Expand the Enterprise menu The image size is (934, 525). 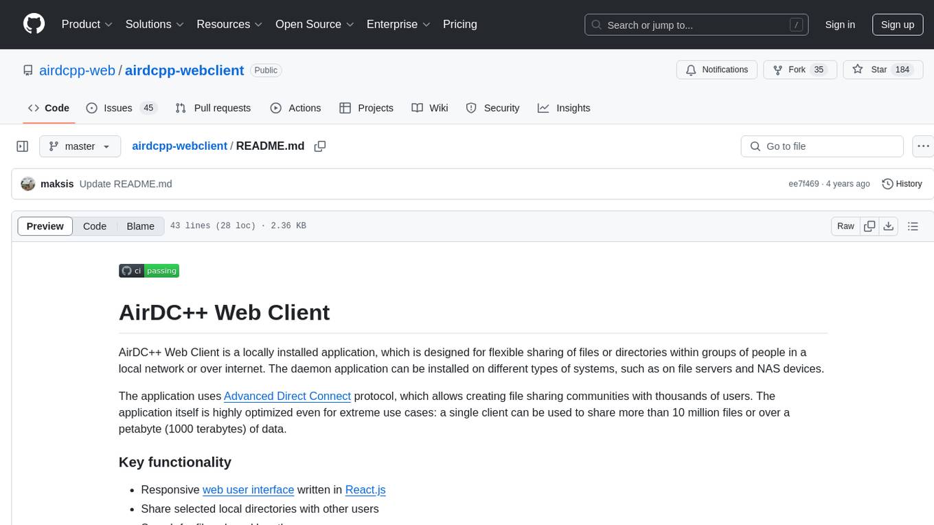[398, 24]
